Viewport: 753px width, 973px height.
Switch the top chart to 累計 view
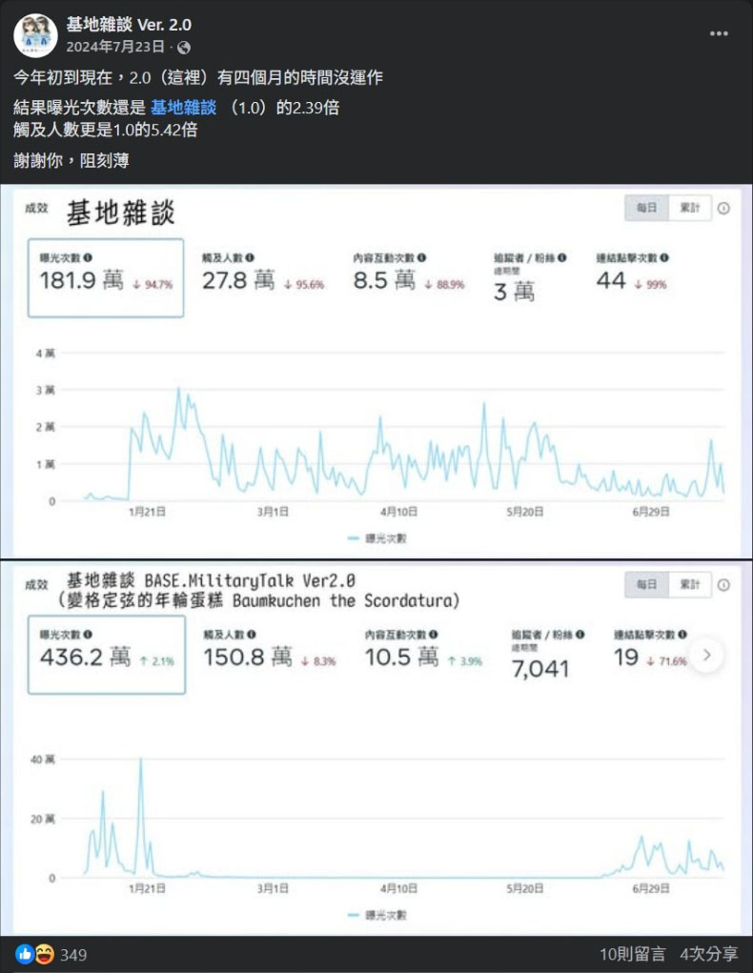point(689,208)
